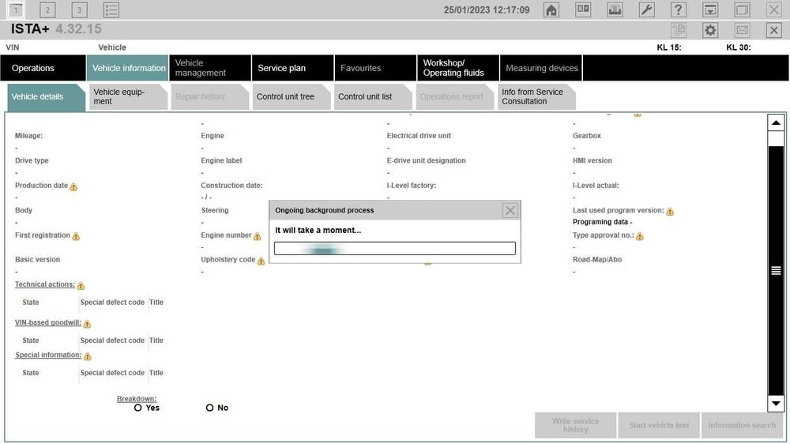Screen dimensions: 790x444
Task: Click the Start vehicle test button
Action: (x=659, y=425)
